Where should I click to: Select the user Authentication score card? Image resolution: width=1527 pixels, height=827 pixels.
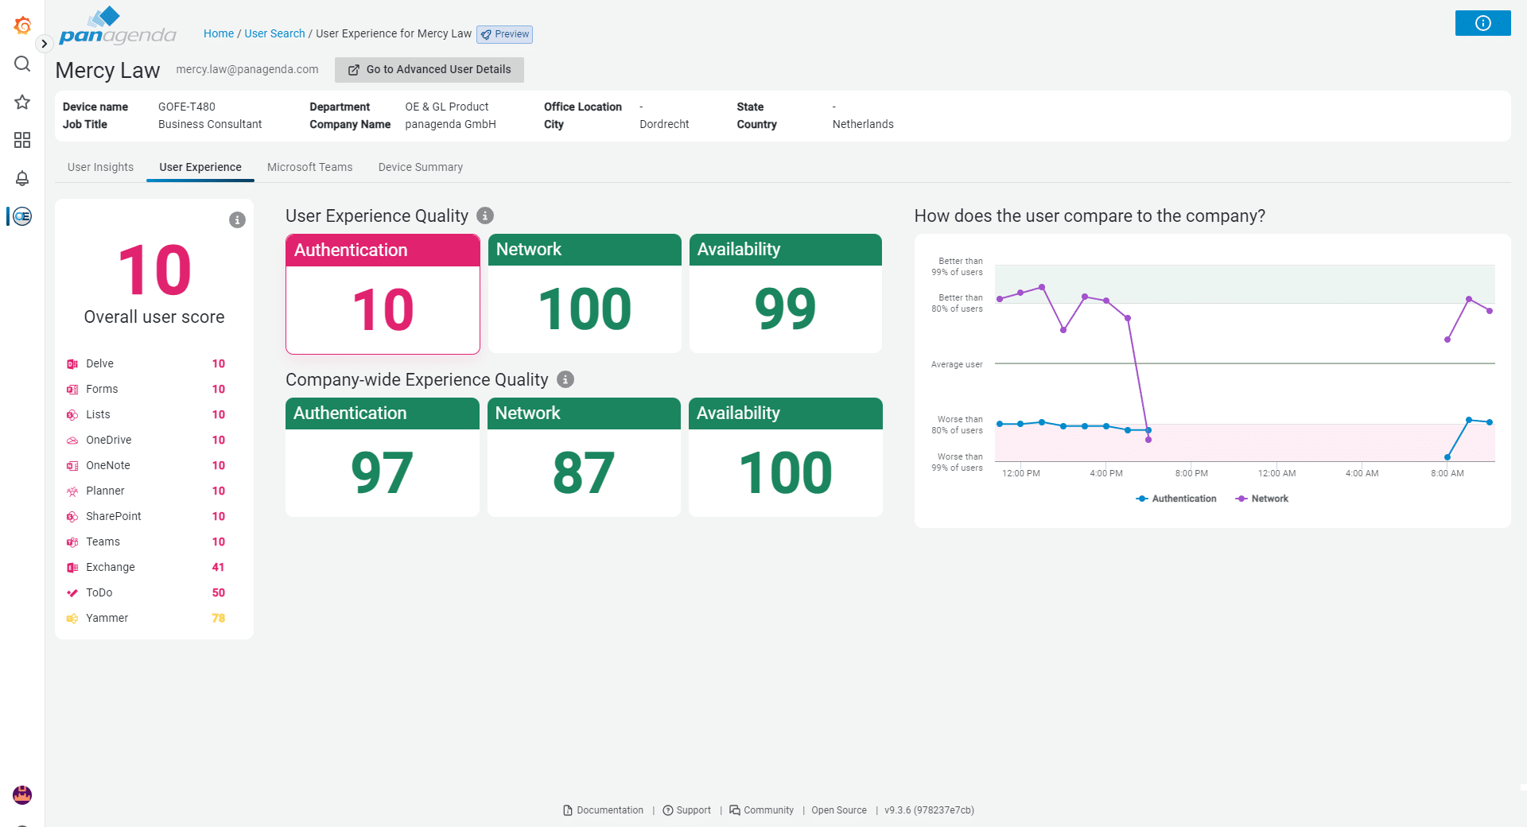coord(383,294)
